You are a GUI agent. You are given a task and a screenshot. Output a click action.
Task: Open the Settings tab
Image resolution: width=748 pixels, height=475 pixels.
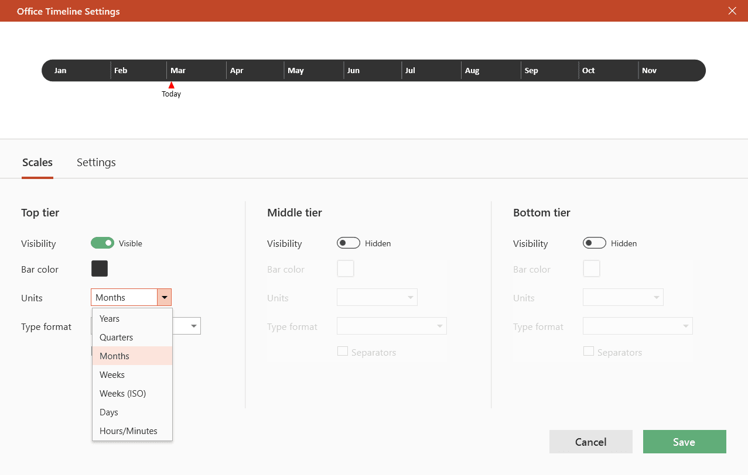pos(96,162)
